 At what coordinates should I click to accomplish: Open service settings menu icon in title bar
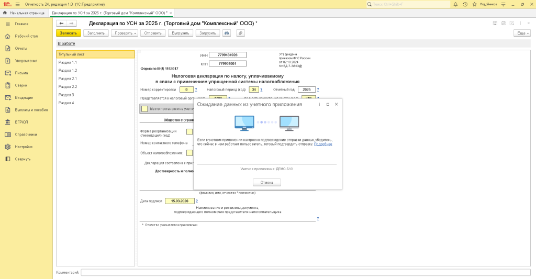503,4
